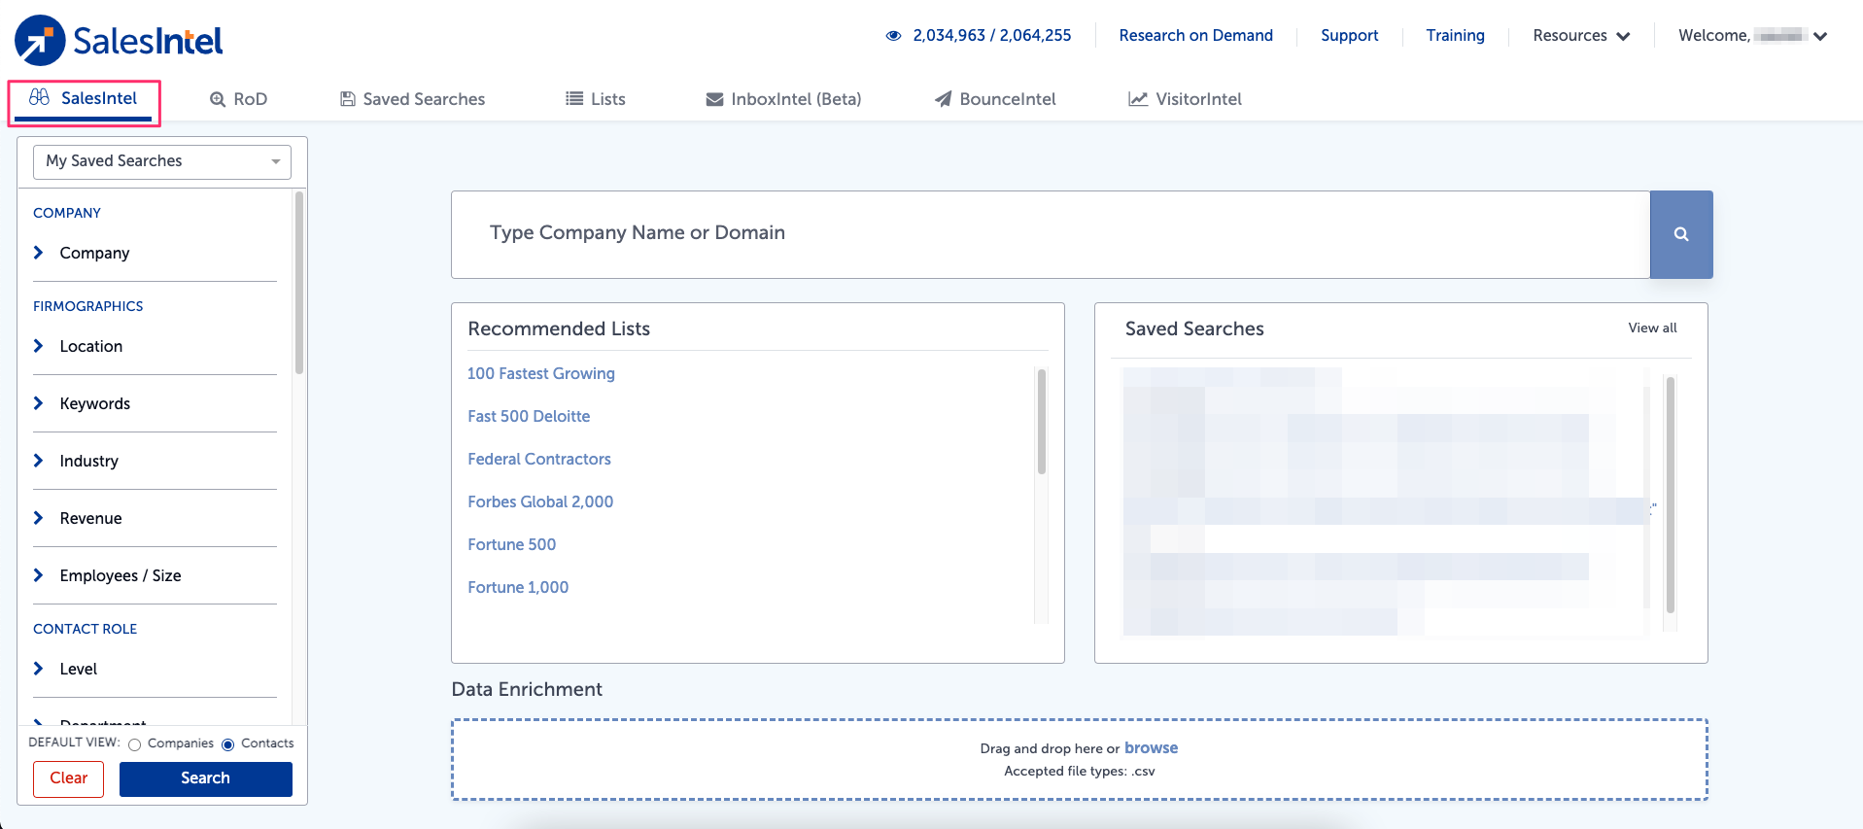The width and height of the screenshot is (1863, 829).
Task: Click the blue Search button
Action: [206, 778]
